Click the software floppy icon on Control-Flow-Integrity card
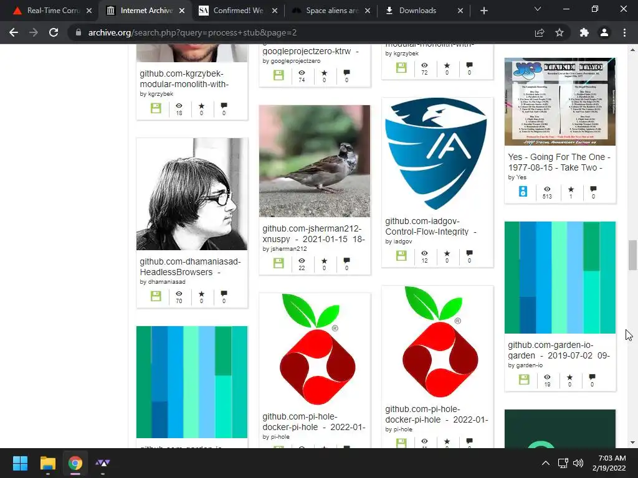 [401, 255]
